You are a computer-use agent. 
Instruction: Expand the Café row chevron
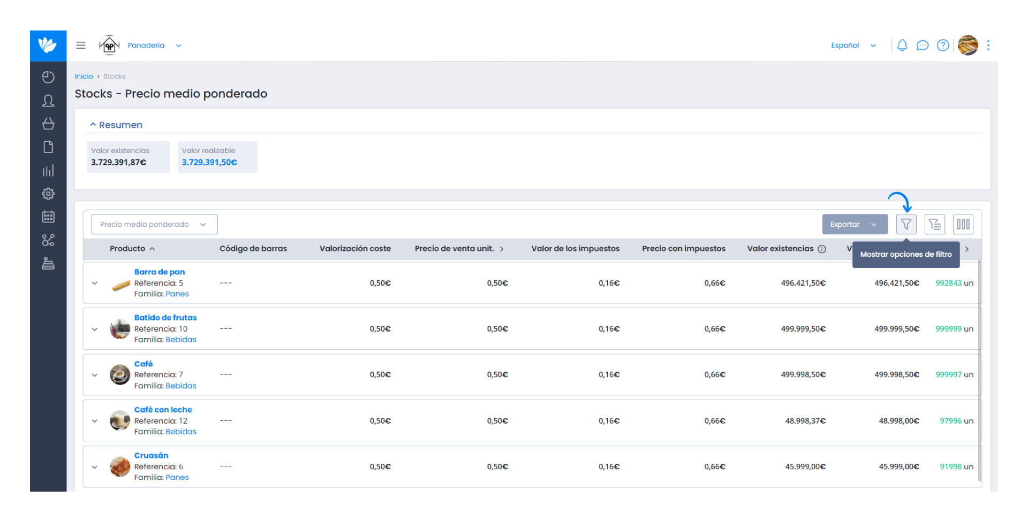(95, 375)
